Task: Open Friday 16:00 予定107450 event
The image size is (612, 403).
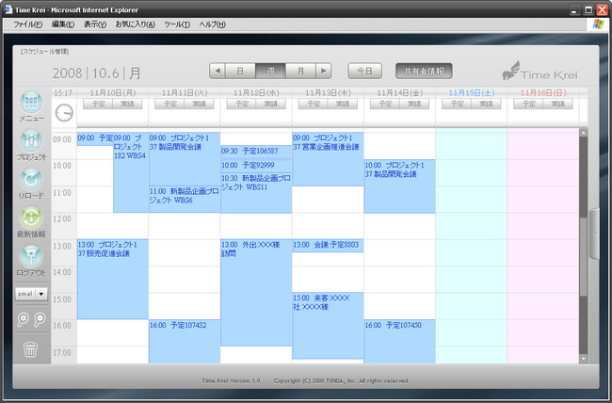Action: click(400, 342)
